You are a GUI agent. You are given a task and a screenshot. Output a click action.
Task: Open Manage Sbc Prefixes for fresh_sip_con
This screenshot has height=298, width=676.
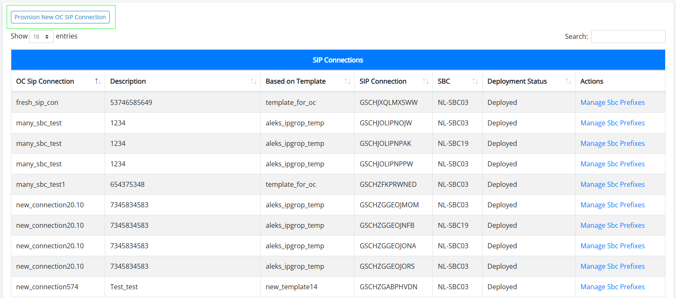tap(612, 102)
